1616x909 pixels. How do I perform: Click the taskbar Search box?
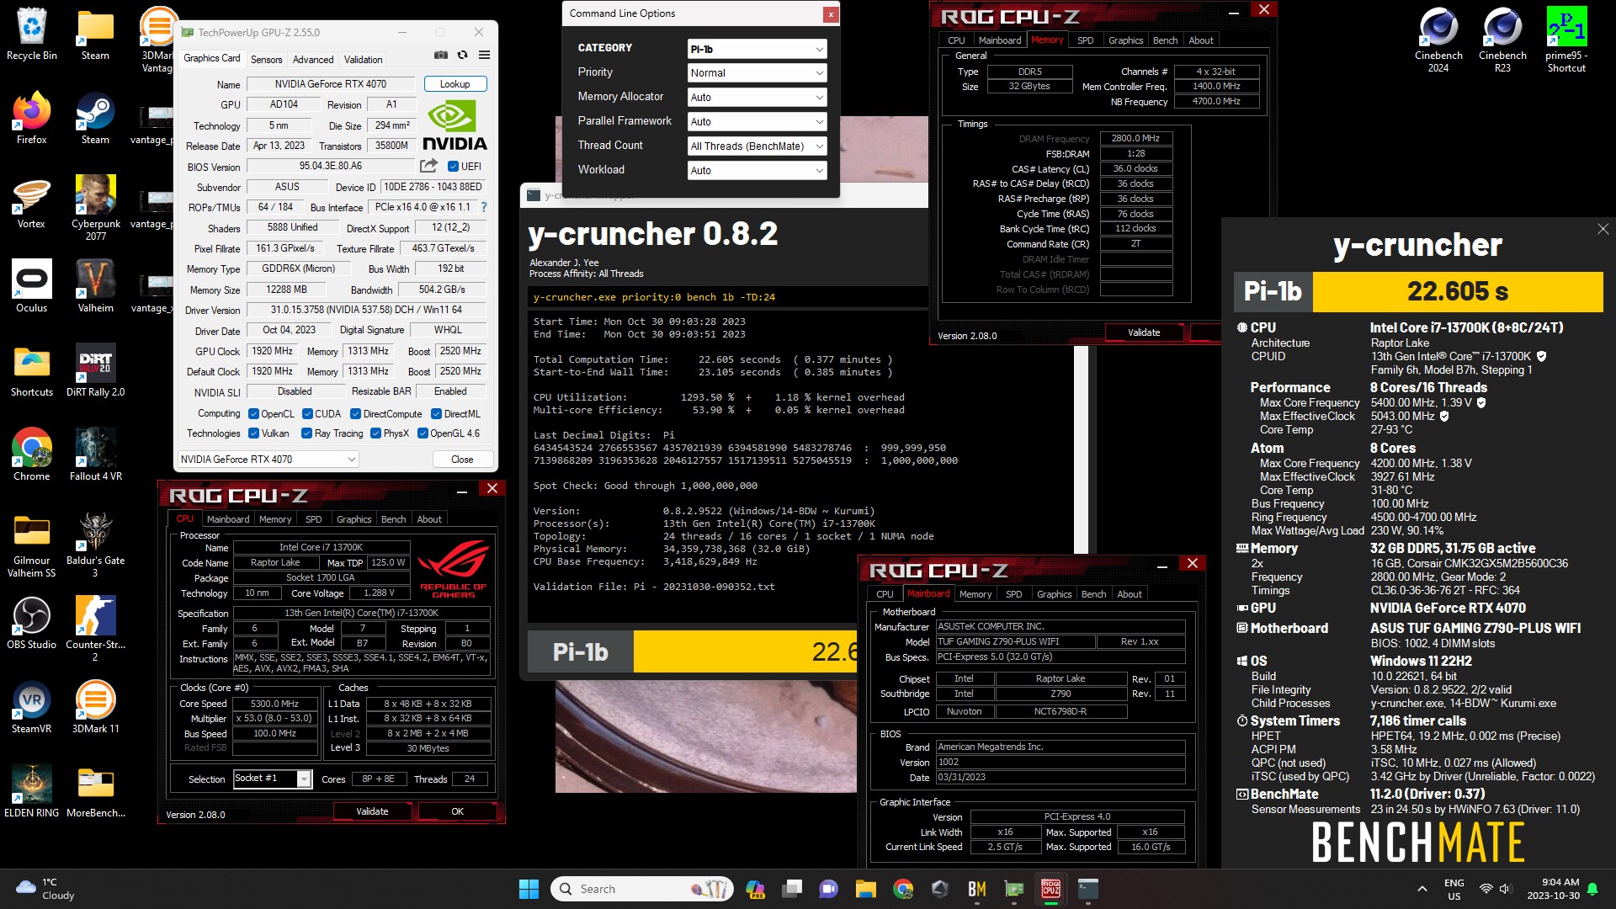[x=643, y=889]
